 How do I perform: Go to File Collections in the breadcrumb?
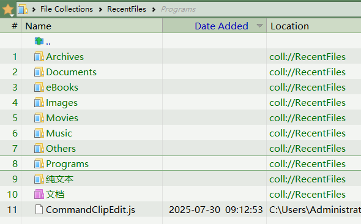[x=67, y=9]
